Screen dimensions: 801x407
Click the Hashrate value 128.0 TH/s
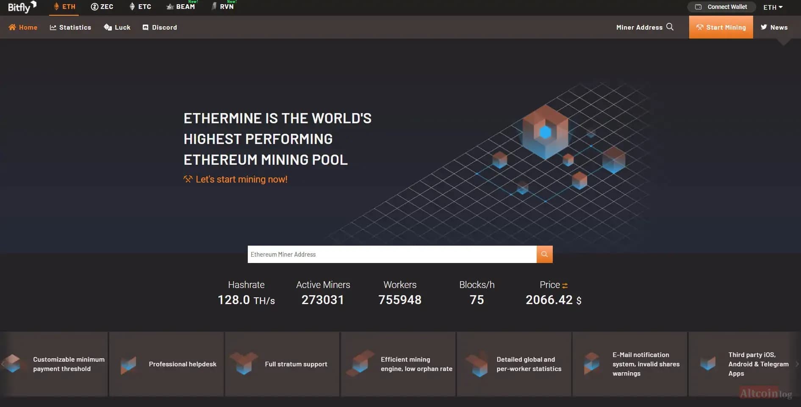tap(246, 300)
